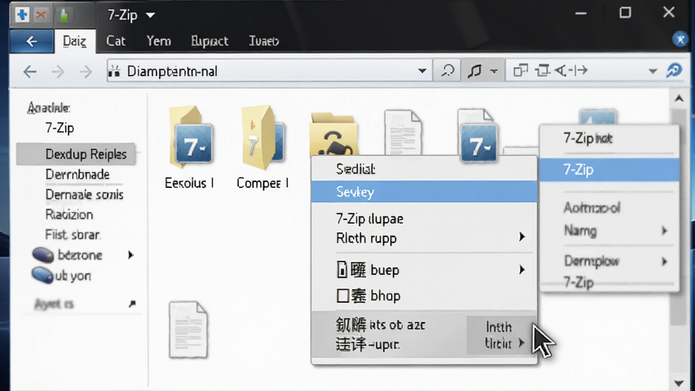Viewport: 695px width, 391px height.
Task: Select the document file in bottom row
Action: (188, 330)
